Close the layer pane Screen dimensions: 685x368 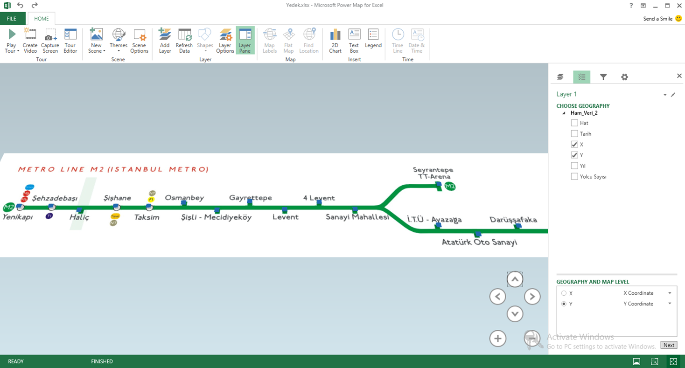679,76
